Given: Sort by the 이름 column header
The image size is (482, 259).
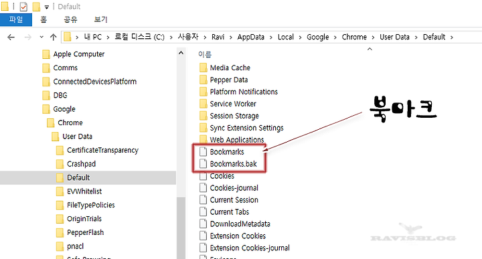Looking at the screenshot, I should click(205, 55).
